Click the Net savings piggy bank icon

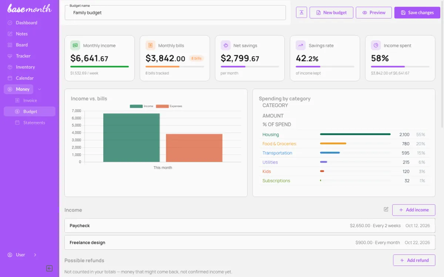point(226,45)
